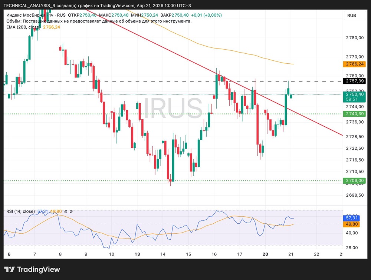The height and width of the screenshot is (280, 371).
Task: Click the TradingView logo at the bottom
Action: pyautogui.click(x=32, y=269)
